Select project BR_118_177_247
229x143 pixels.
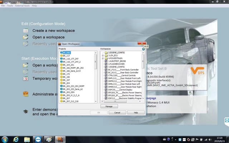(69, 59)
